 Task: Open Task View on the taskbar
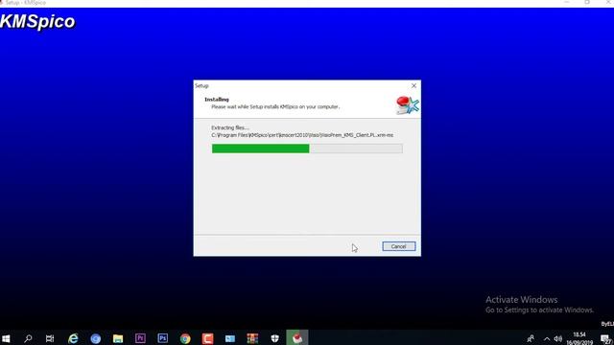(x=50, y=338)
